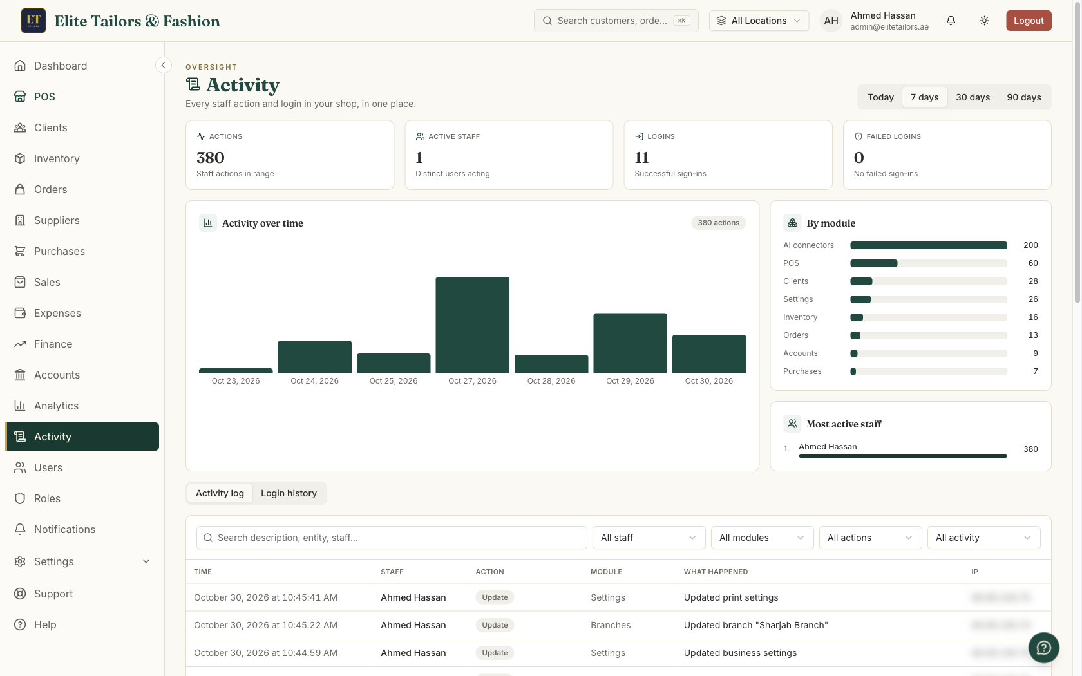The image size is (1082, 676).
Task: Click the Clients people icon in sidebar
Action: pos(20,127)
